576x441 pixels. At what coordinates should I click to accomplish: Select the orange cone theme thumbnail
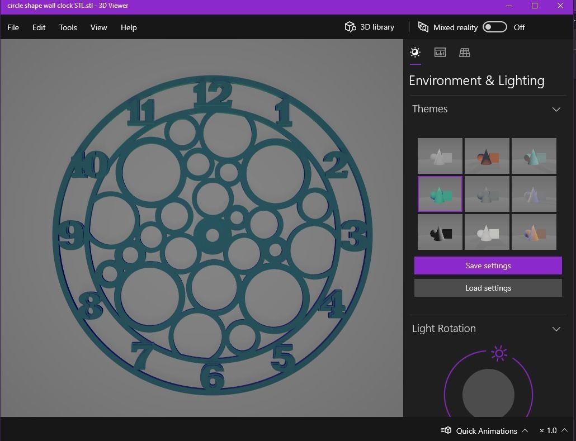tap(487, 156)
